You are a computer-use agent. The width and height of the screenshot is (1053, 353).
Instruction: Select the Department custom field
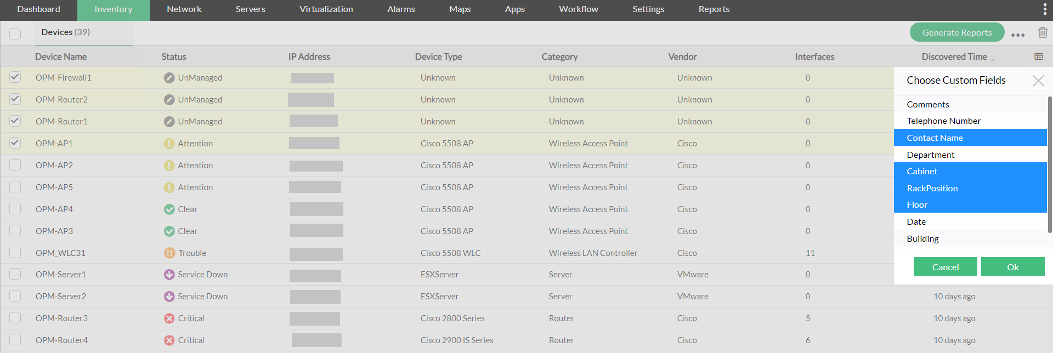(x=930, y=155)
